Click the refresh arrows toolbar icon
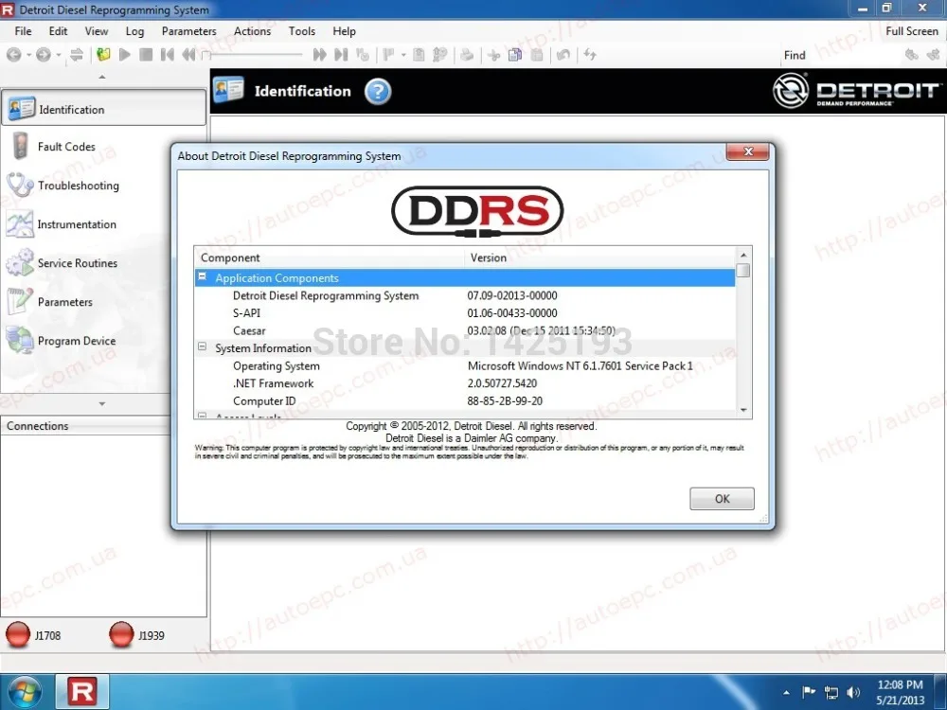Screen dimensions: 947x710 (590, 55)
